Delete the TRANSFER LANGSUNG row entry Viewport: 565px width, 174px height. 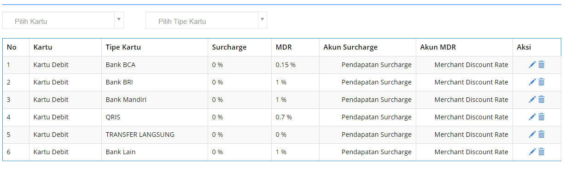pyautogui.click(x=542, y=135)
